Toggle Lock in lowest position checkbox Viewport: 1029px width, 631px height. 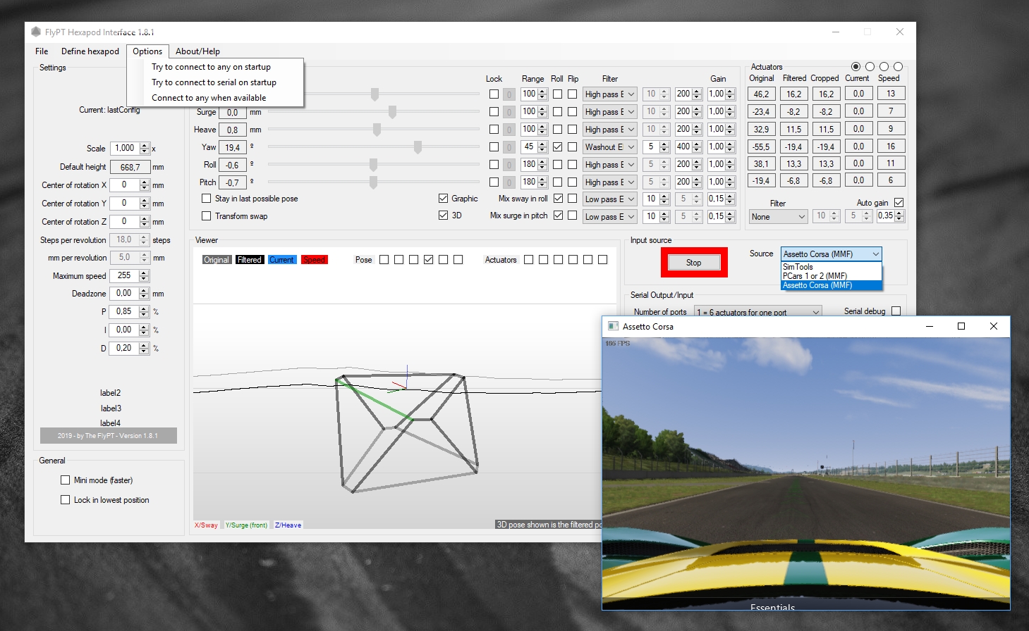tap(66, 500)
